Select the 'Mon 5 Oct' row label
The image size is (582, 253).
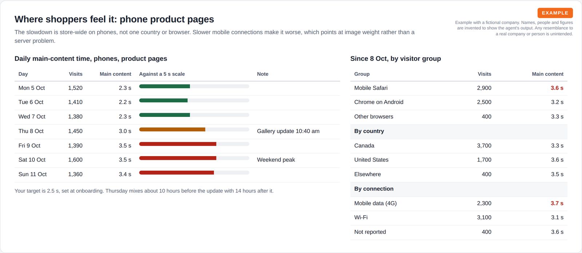tap(32, 88)
